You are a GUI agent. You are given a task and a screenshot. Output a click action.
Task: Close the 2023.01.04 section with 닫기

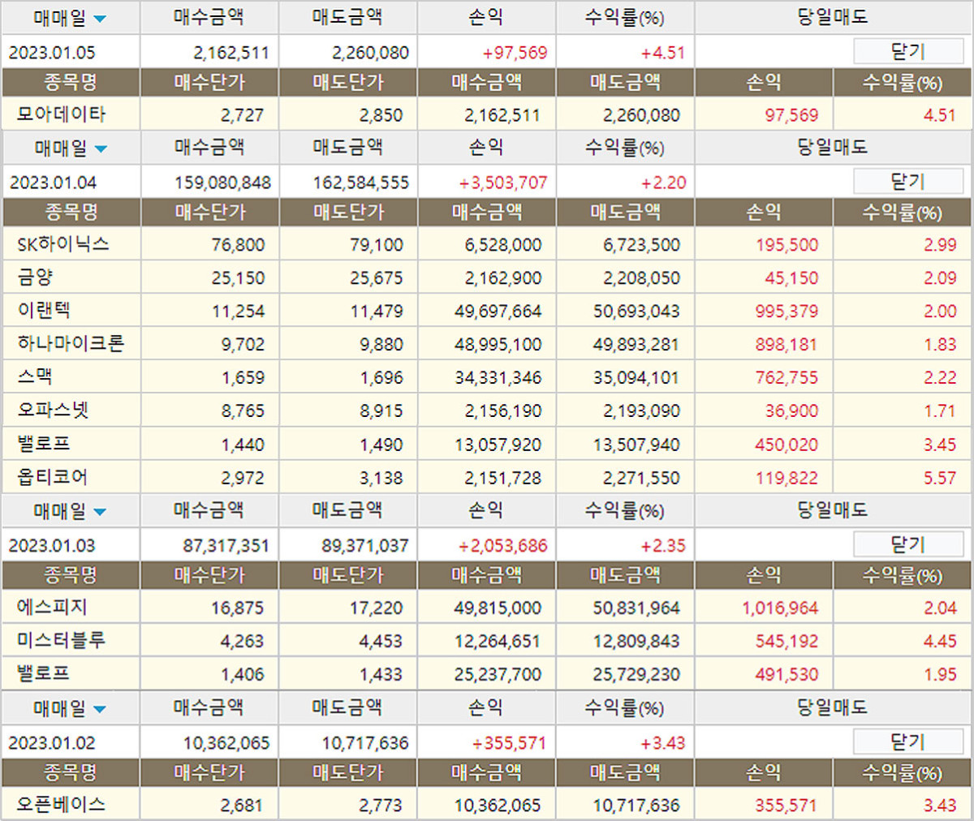coord(907,182)
